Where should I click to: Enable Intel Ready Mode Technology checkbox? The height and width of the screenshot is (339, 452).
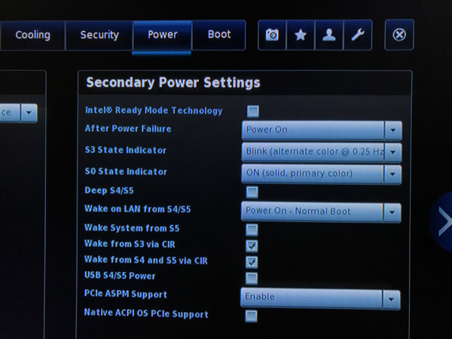point(253,111)
